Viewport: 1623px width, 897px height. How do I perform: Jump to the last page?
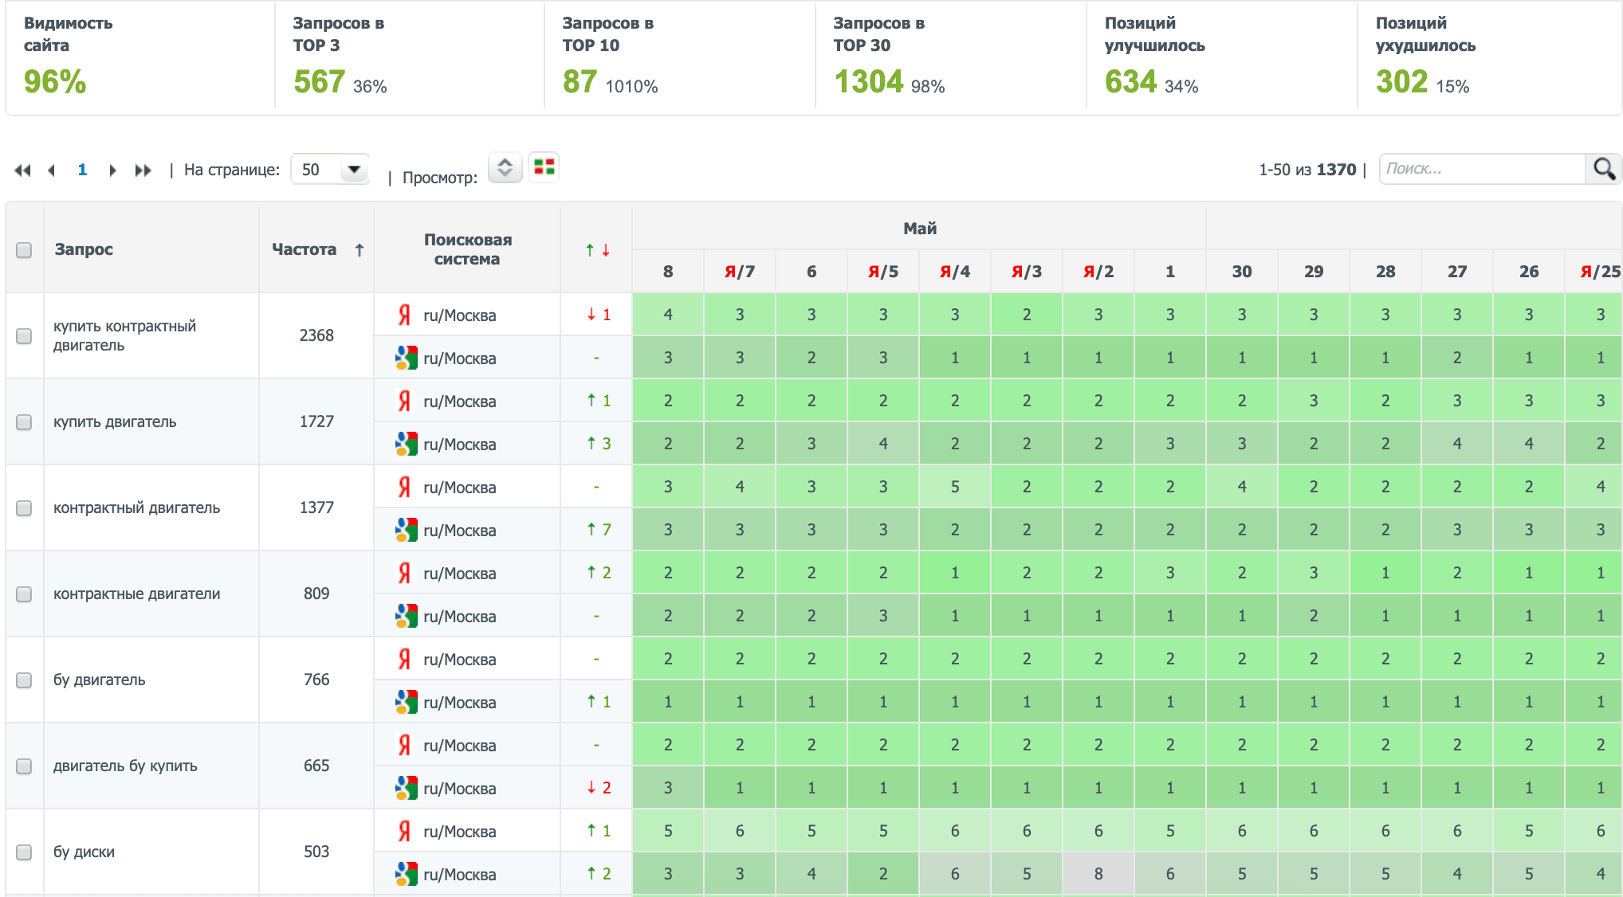[143, 170]
